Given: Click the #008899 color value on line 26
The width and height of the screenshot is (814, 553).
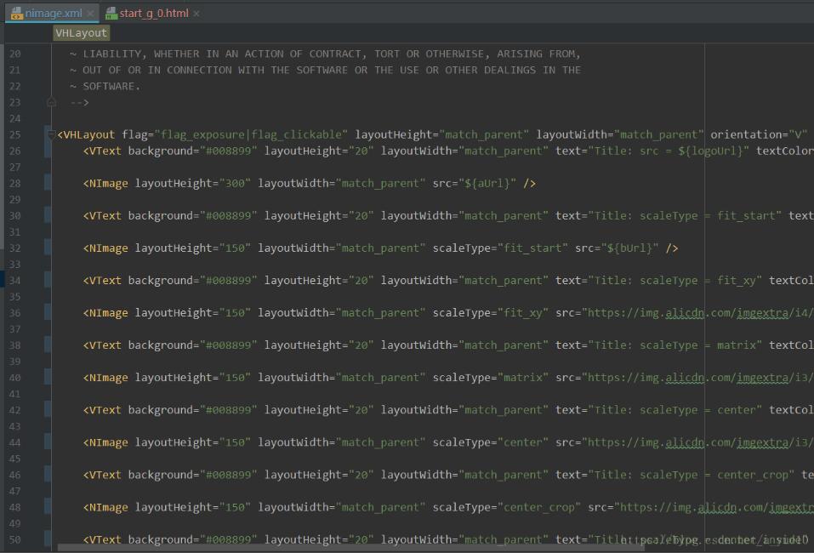Looking at the screenshot, I should click(228, 151).
